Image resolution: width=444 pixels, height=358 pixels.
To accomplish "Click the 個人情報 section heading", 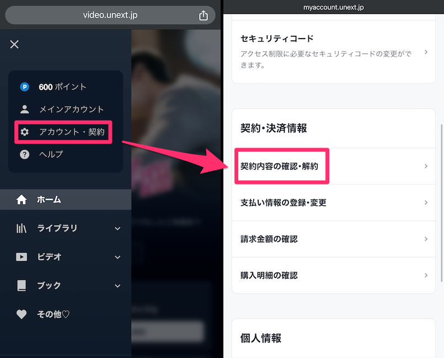I will click(260, 338).
